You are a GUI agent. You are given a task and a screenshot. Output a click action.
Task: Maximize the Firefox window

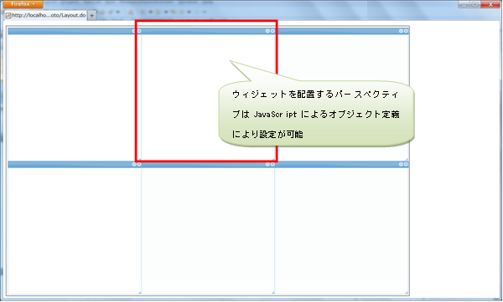[x=475, y=4]
